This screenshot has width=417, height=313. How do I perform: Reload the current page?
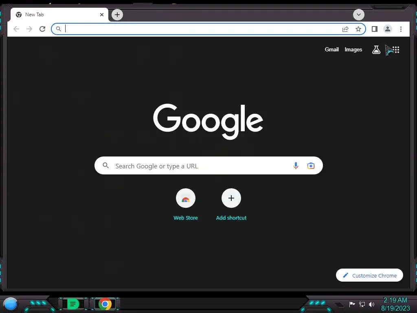tap(42, 29)
